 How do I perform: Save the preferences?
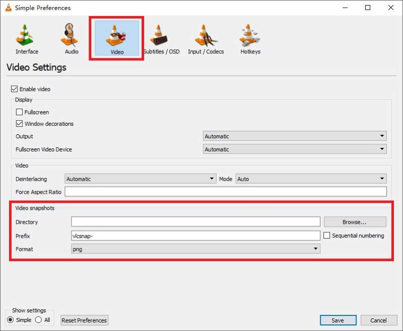338,320
